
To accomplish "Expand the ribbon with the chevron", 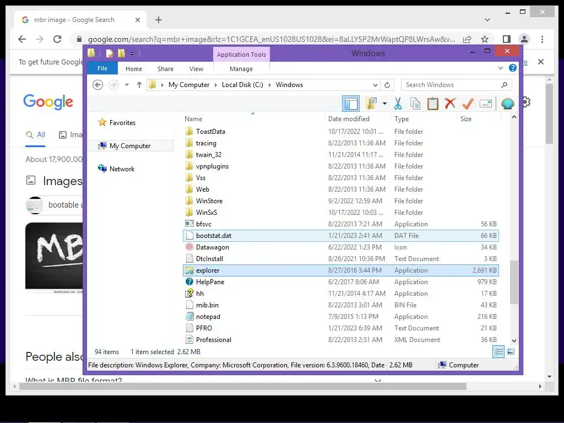I will click(500, 68).
